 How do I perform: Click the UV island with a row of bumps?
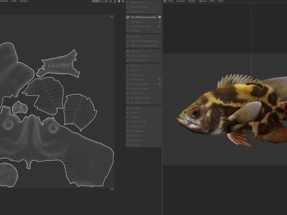point(59,64)
